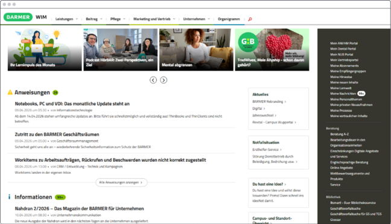The height and width of the screenshot is (224, 391).
Task: Open Meine Nachrichten
Action: click(x=343, y=94)
